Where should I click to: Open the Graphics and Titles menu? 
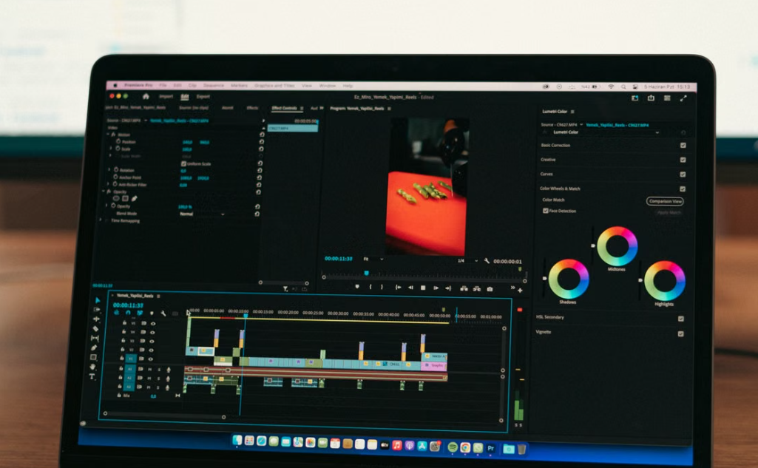coord(274,86)
